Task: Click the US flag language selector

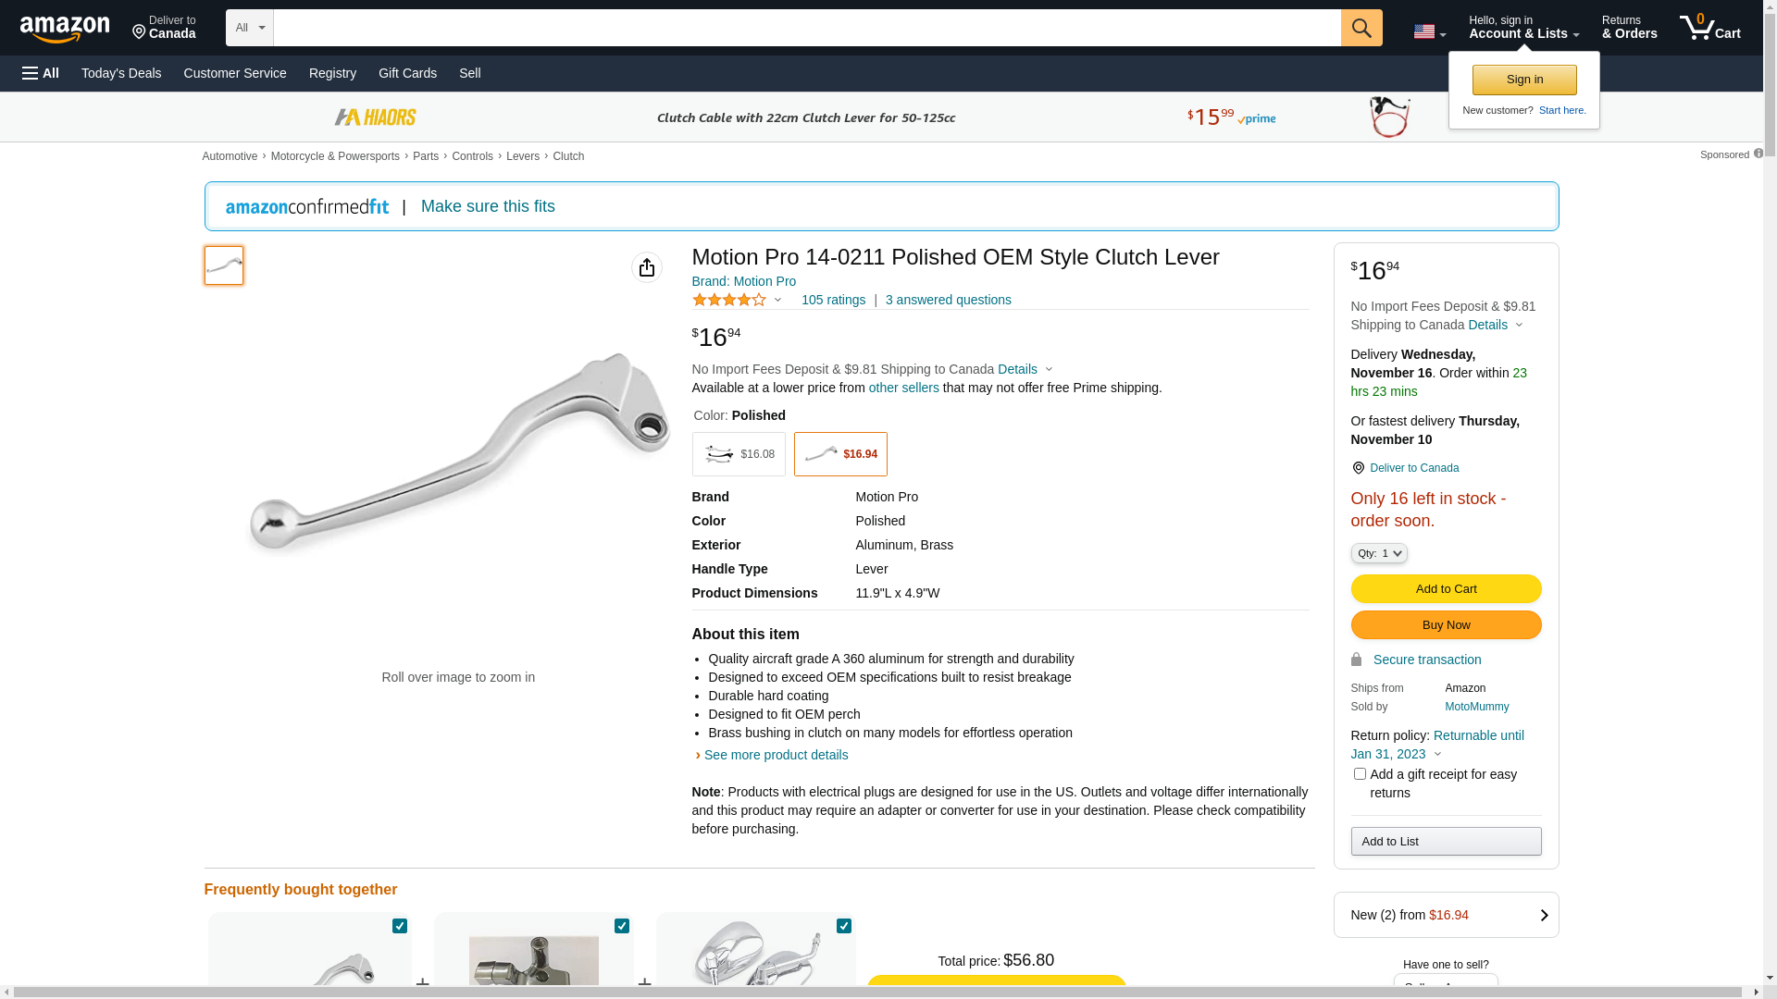Action: 1428,31
